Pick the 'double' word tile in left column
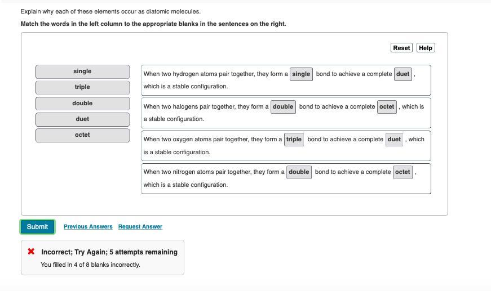Viewport: 491px width, 291px height. tap(82, 104)
